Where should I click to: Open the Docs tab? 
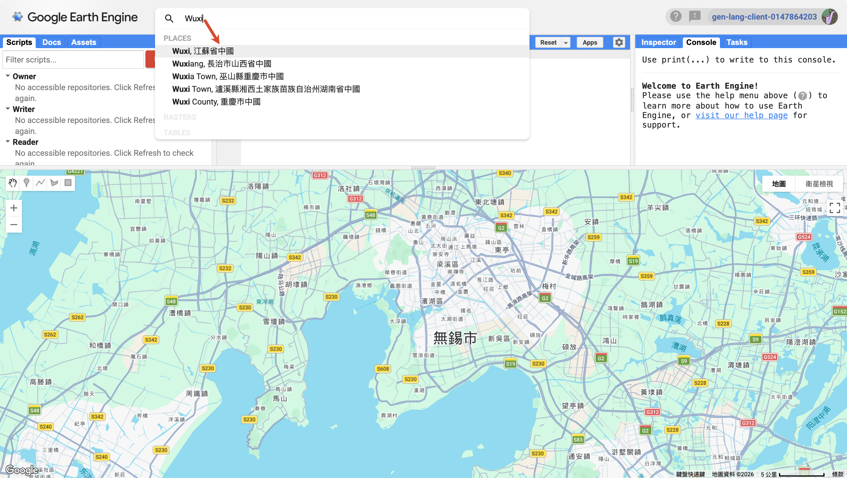(52, 42)
